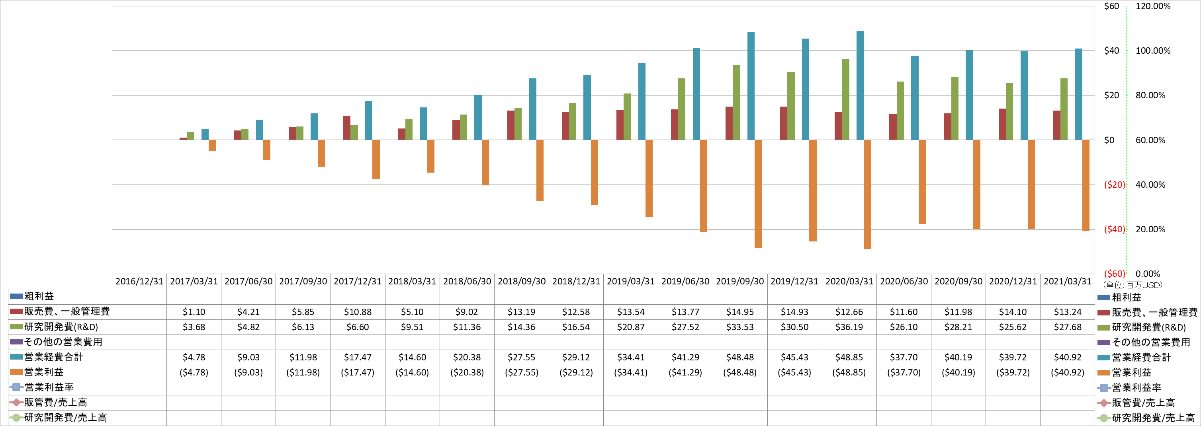
Task: Select the red ($60) axis label
Action: pos(1114,274)
